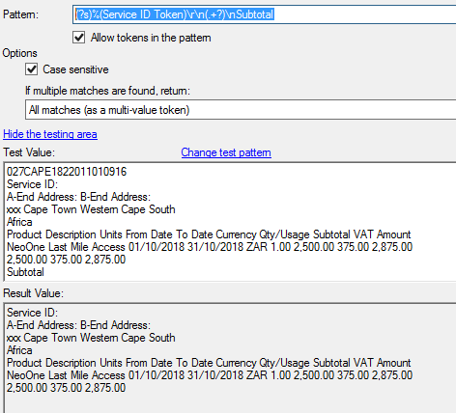
Task: Click the 2,500.00 375.00 2,875.00 line in Result Value
Action: (x=66, y=388)
